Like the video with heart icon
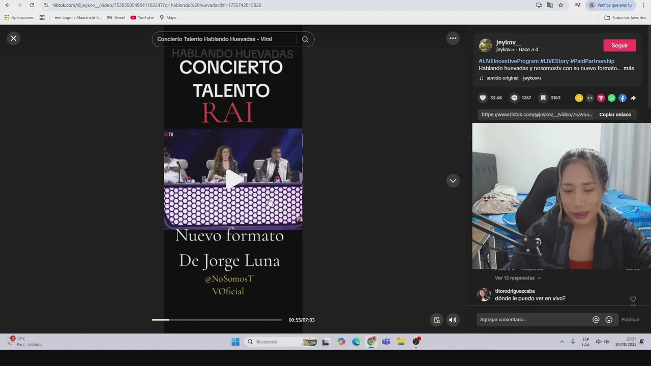This screenshot has width=651, height=366. click(x=483, y=98)
